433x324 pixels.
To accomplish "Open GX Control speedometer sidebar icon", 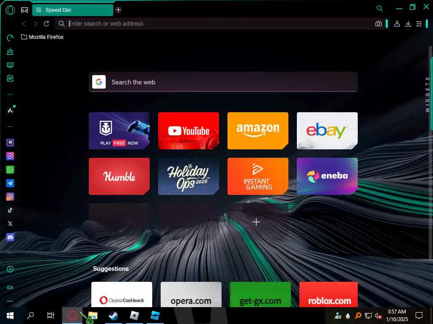I will 10,38.
